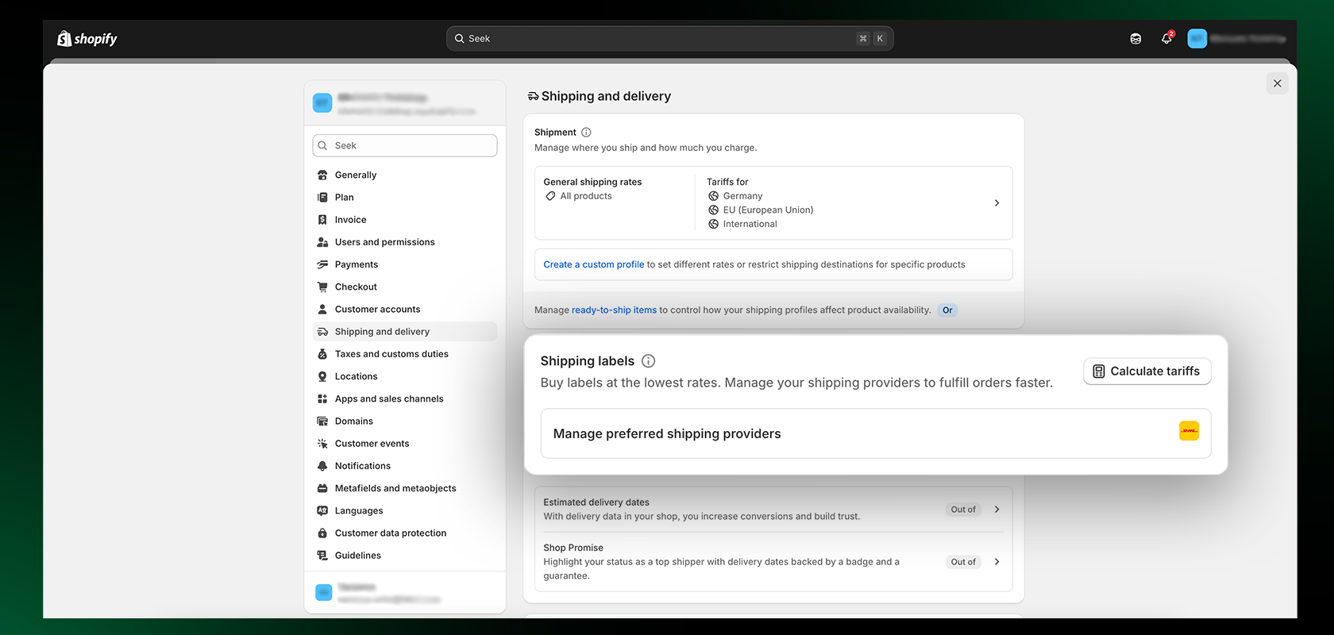The width and height of the screenshot is (1334, 635).
Task: Click the Guidelines icon in sidebar
Action: (322, 556)
